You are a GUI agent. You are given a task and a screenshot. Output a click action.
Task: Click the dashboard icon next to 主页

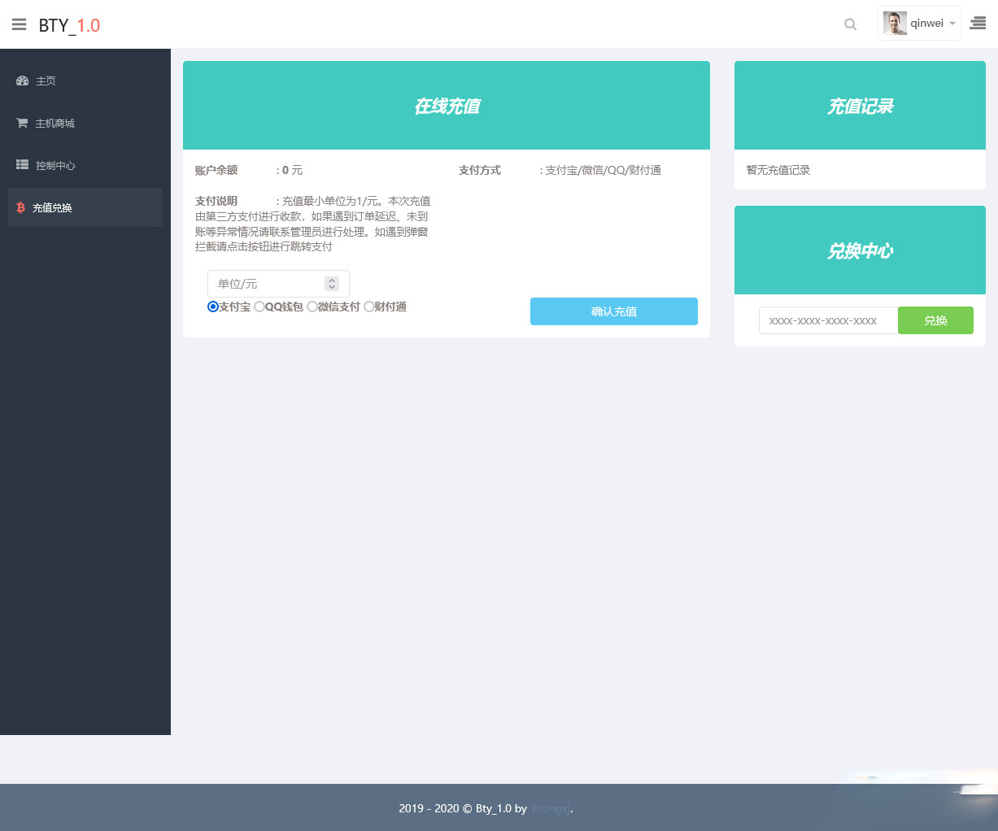23,80
